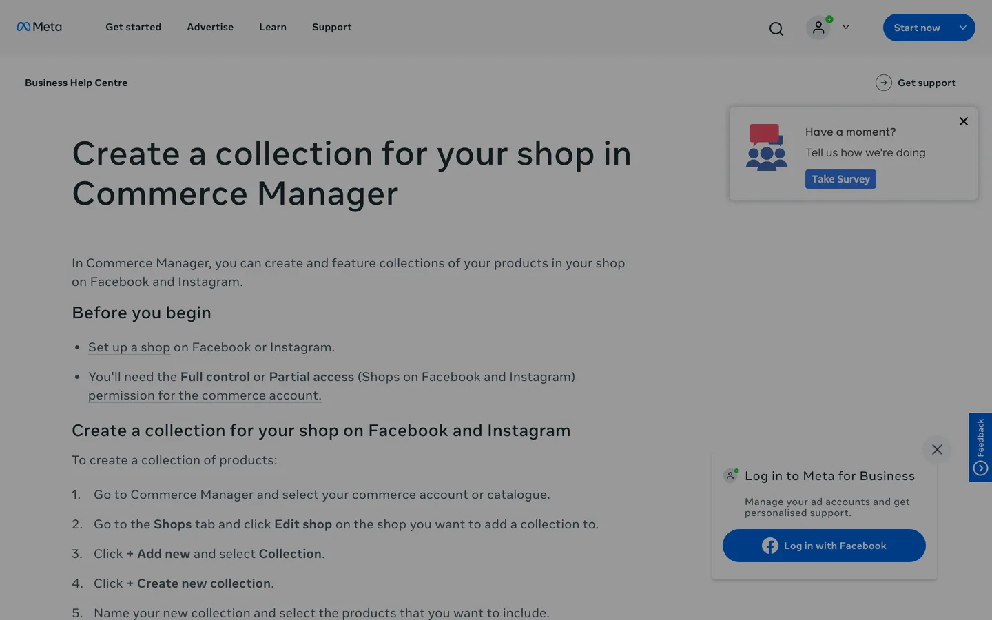This screenshot has width=992, height=620.
Task: Close the Have a moment survey popup
Action: coord(964,121)
